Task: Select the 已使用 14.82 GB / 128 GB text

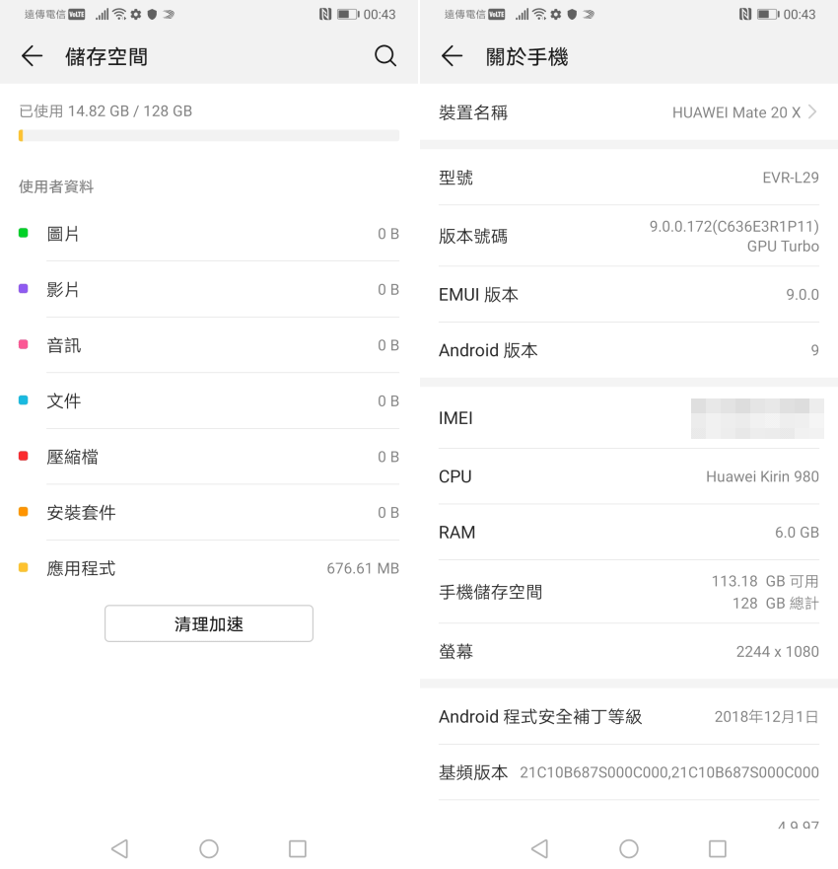Action: click(x=105, y=110)
